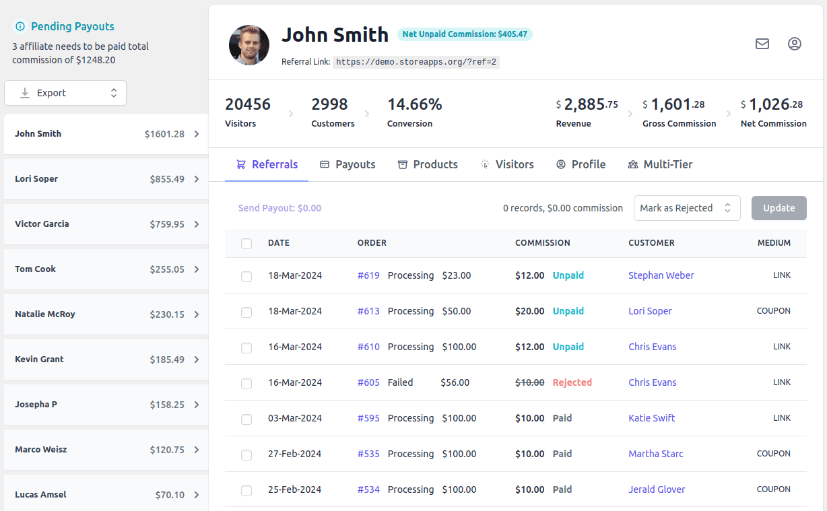The height and width of the screenshot is (511, 827).
Task: Check the box for order #610
Action: pyautogui.click(x=246, y=348)
